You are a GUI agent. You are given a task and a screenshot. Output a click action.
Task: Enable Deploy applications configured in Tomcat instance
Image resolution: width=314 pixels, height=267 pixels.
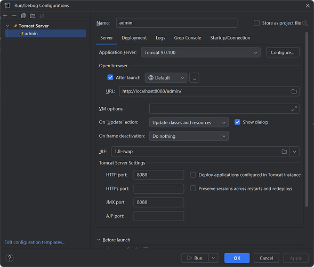coord(193,175)
